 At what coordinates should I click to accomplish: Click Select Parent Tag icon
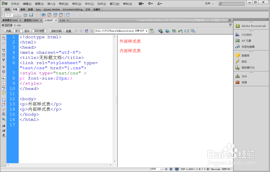(x=4, y=67)
